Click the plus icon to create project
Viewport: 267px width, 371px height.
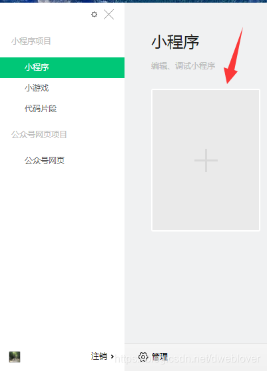point(206,160)
